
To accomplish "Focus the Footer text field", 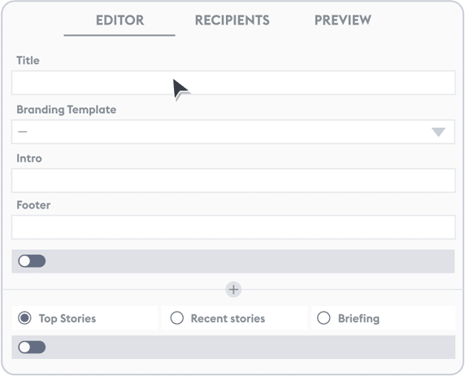I will (233, 227).
